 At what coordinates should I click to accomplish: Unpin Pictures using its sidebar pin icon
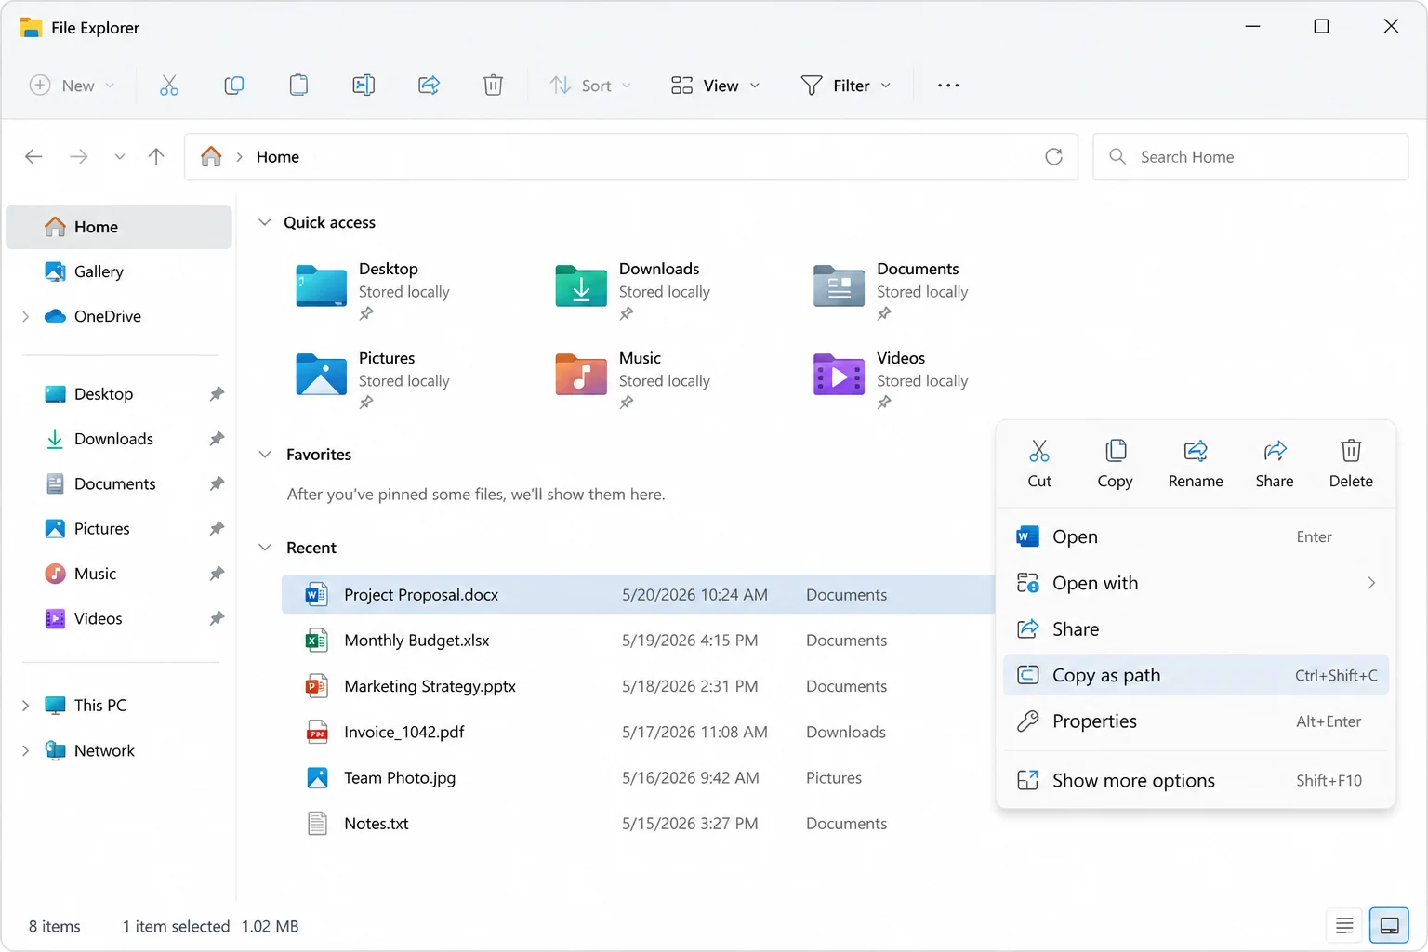point(217,528)
